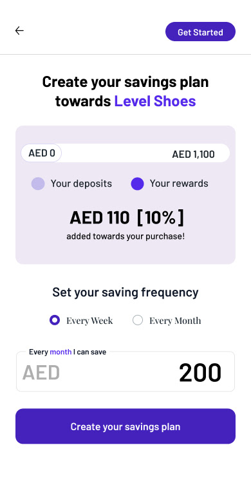Focus the savings amount field showing 200

pyautogui.click(x=126, y=372)
